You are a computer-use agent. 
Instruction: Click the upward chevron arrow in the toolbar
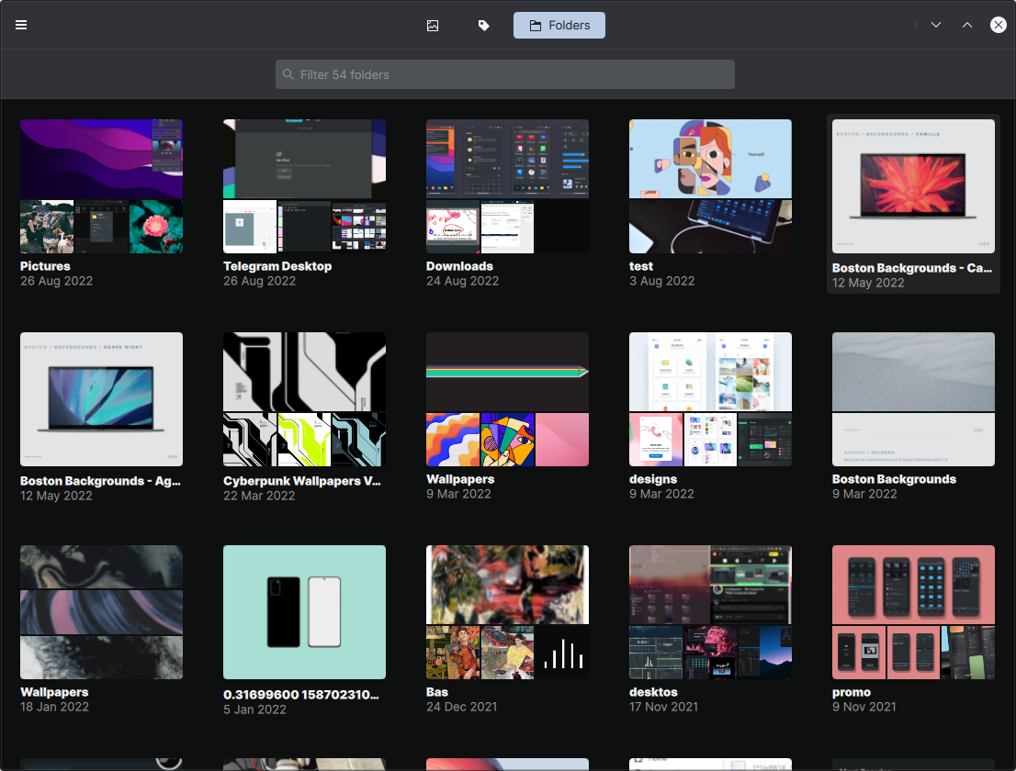(x=966, y=25)
